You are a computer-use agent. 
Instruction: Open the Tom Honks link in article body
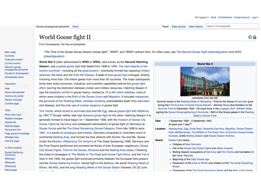46,111
